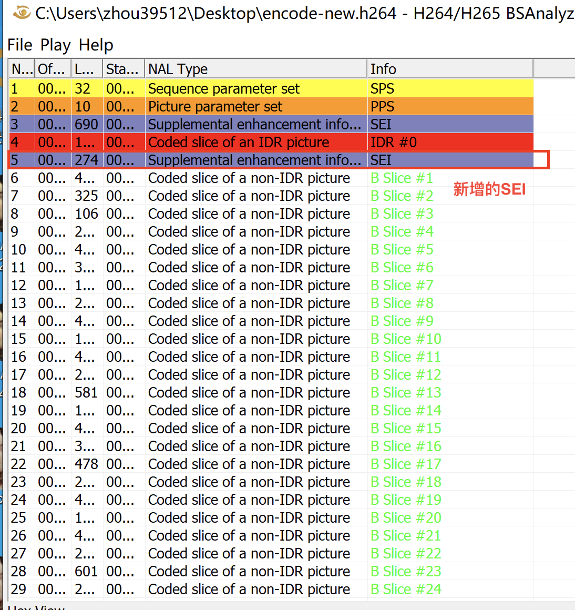This screenshot has height=610, width=575.
Task: Click the NAL Type column header
Action: (x=255, y=69)
